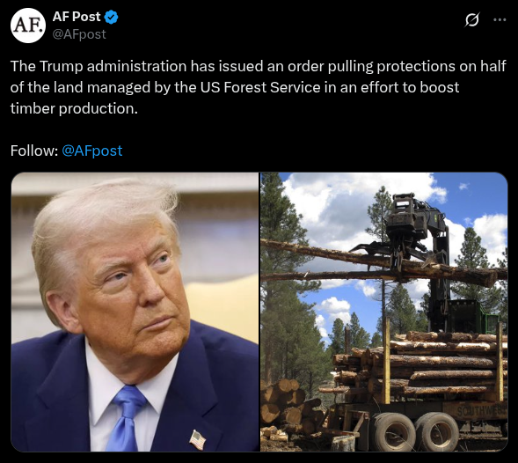This screenshot has width=518, height=463.
Task: Click the AF Post display name
Action: (x=77, y=17)
